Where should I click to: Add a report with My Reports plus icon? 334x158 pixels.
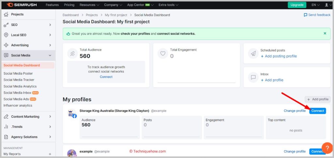click(50, 154)
